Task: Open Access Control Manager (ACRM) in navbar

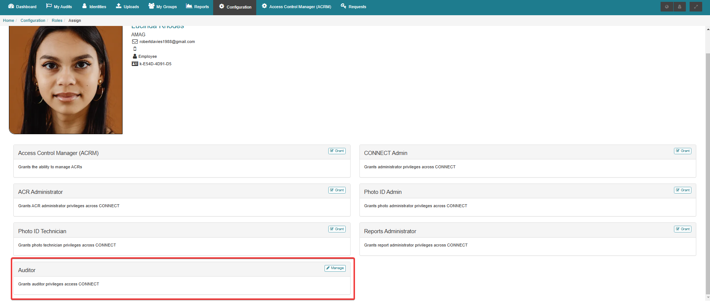Action: pyautogui.click(x=296, y=7)
